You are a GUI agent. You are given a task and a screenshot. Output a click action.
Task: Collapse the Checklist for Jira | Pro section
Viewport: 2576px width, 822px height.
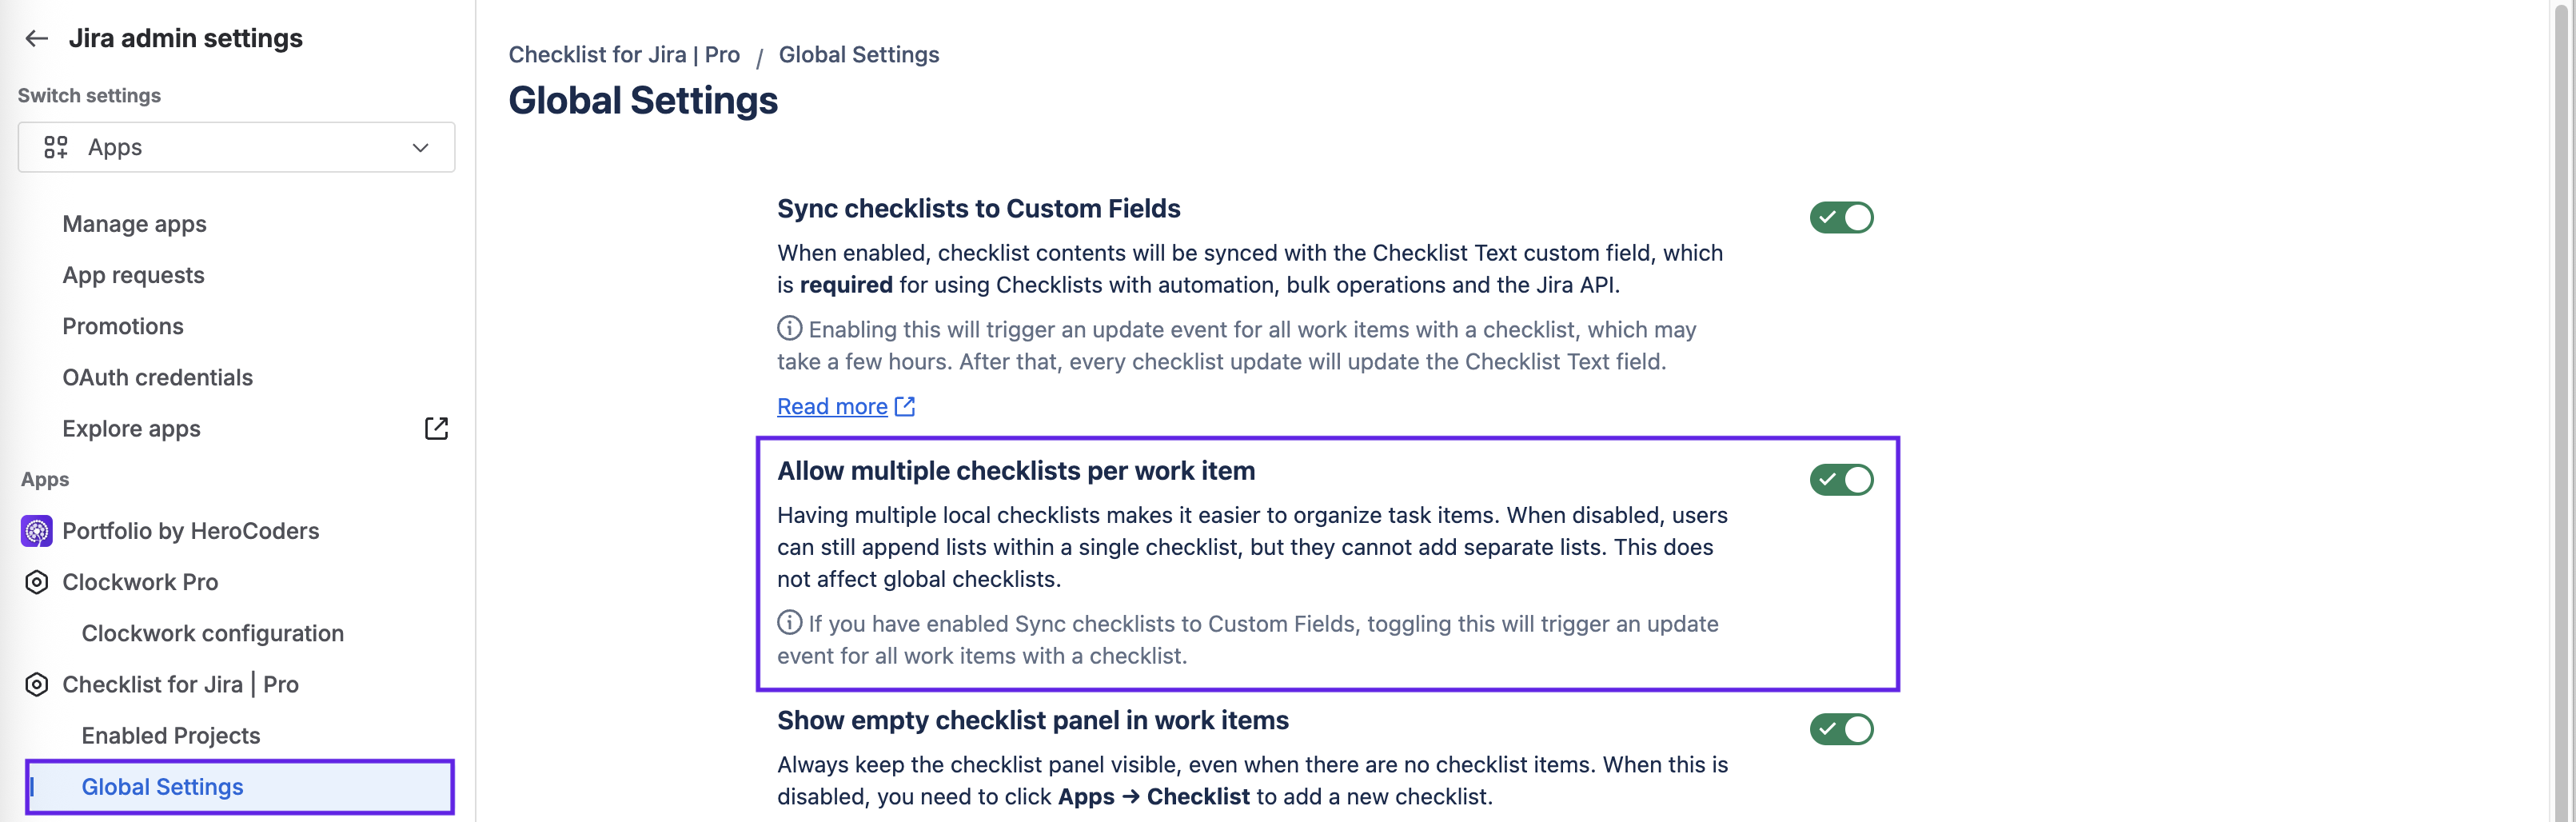click(180, 685)
